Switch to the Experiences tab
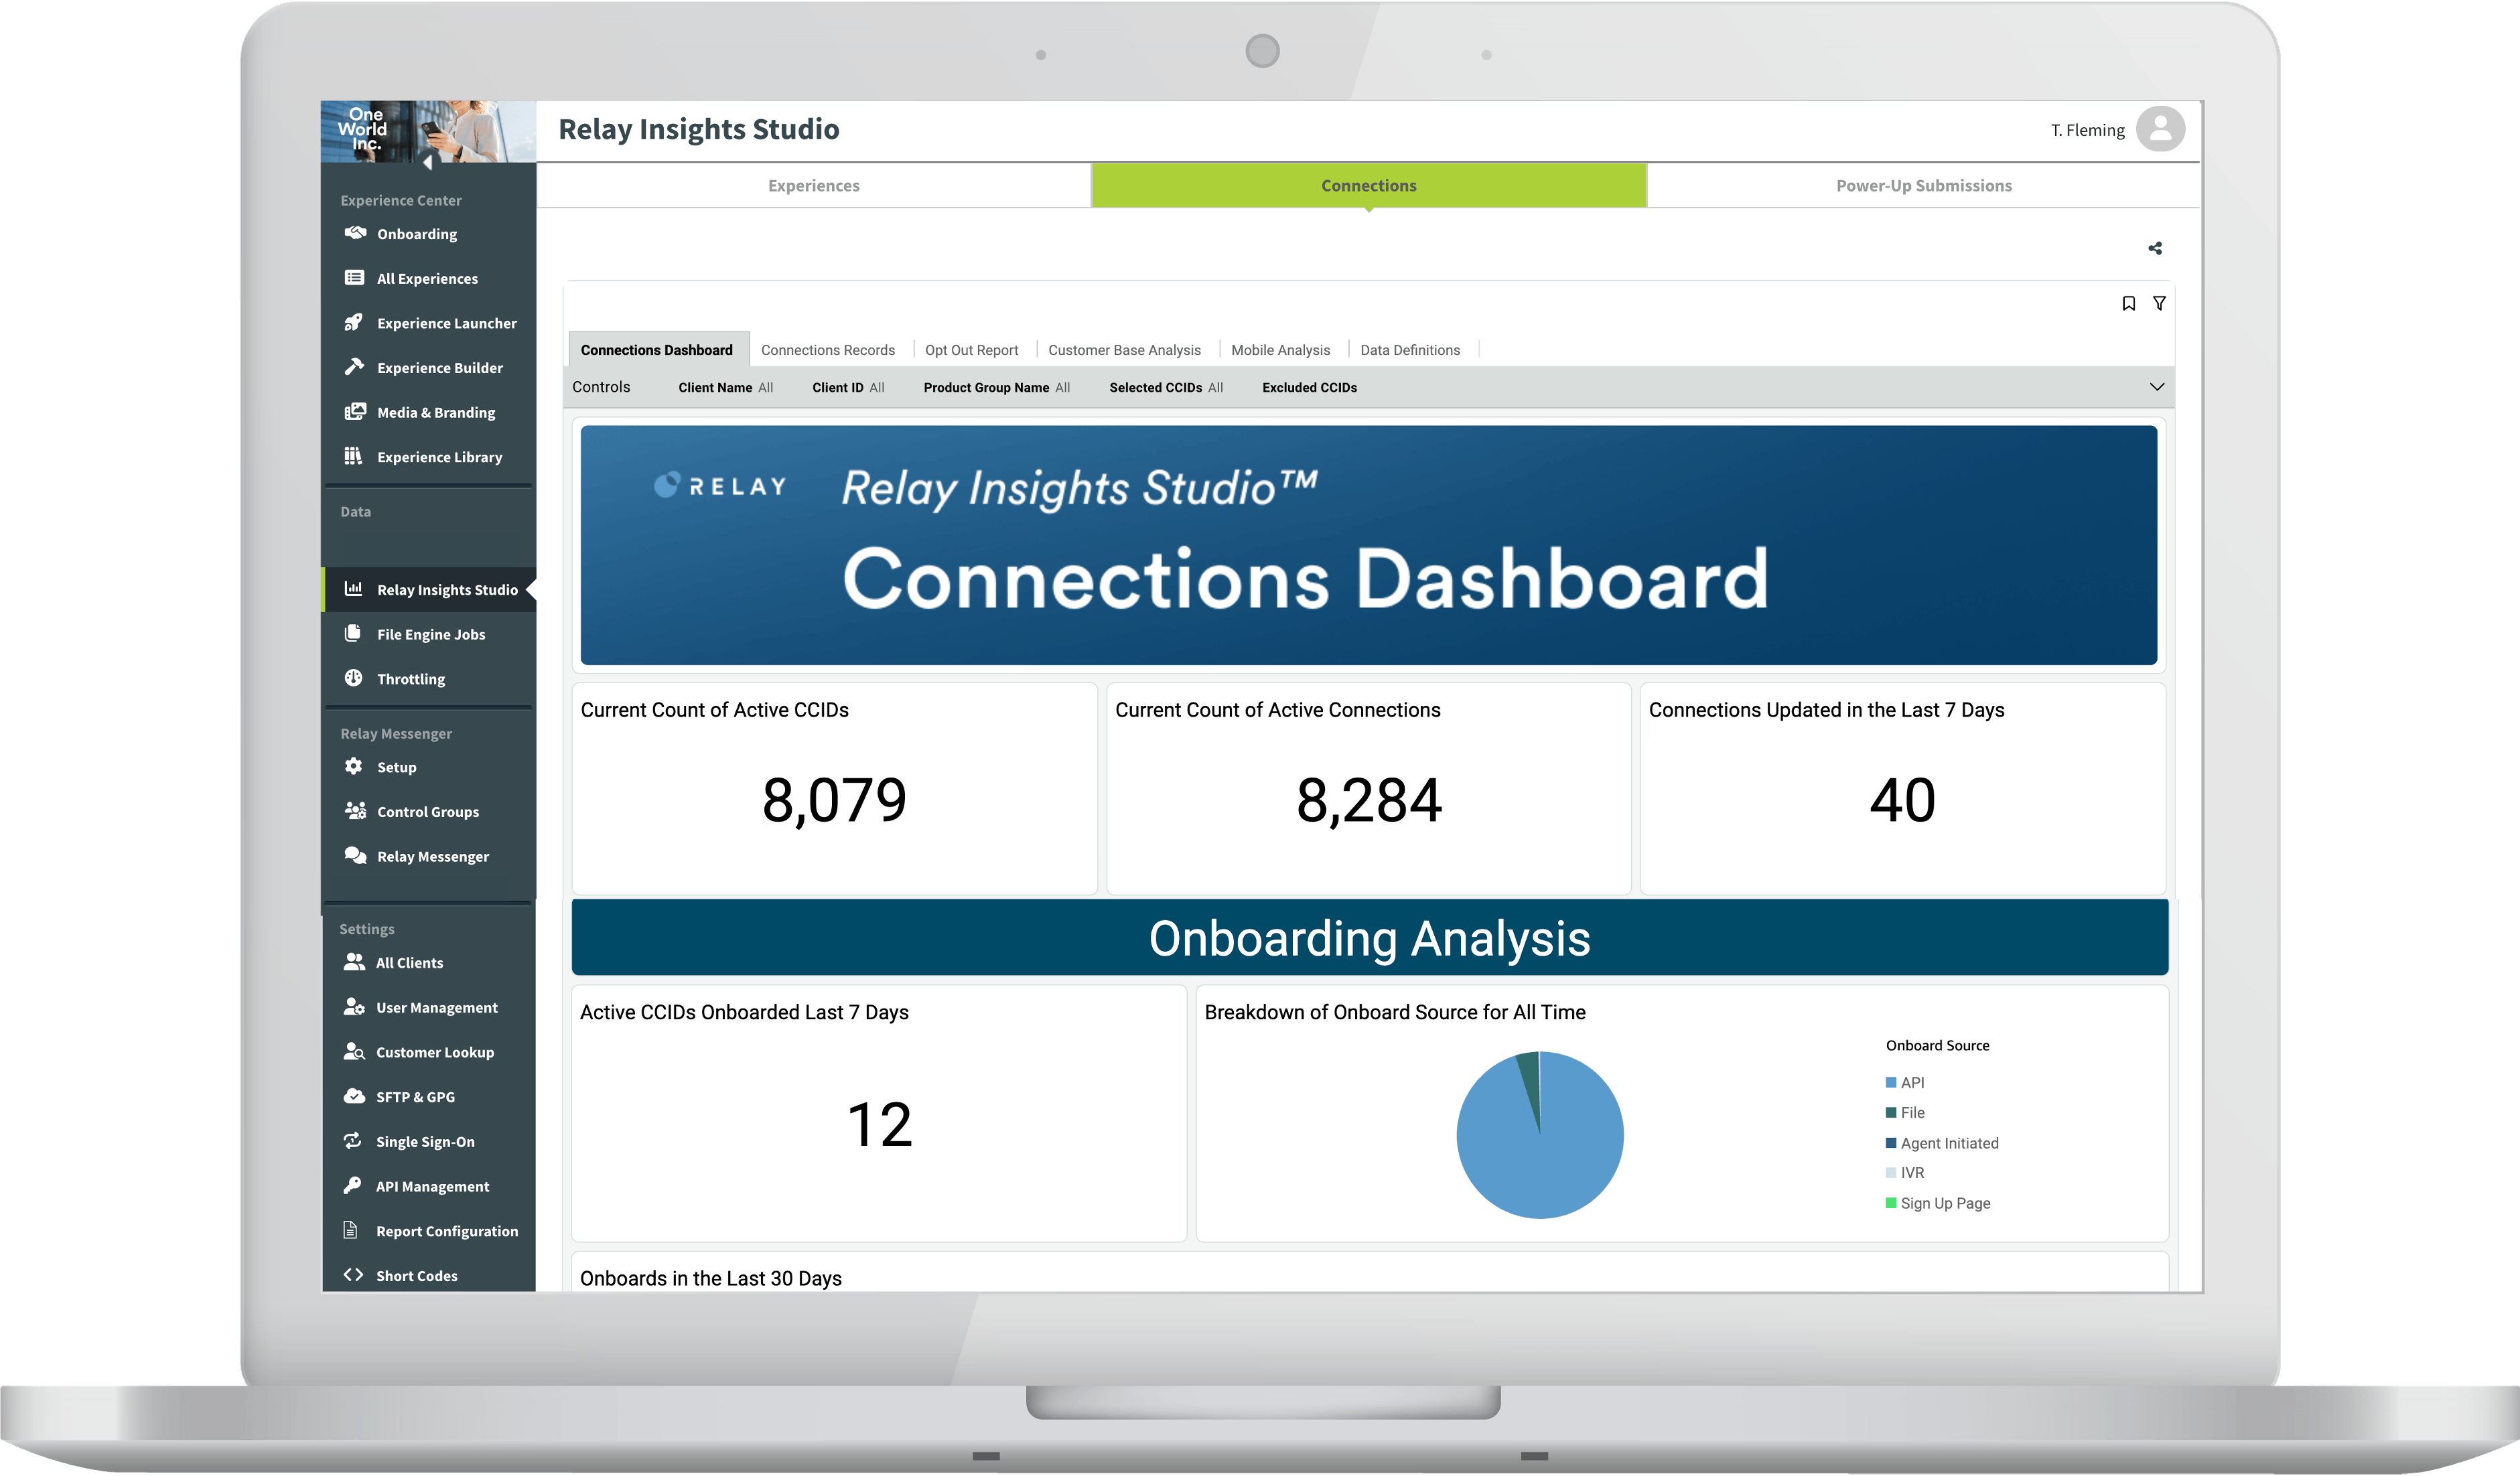The height and width of the screenshot is (1476, 2520). (813, 186)
